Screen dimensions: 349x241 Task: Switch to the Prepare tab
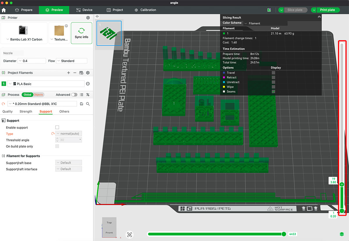tap(24, 10)
